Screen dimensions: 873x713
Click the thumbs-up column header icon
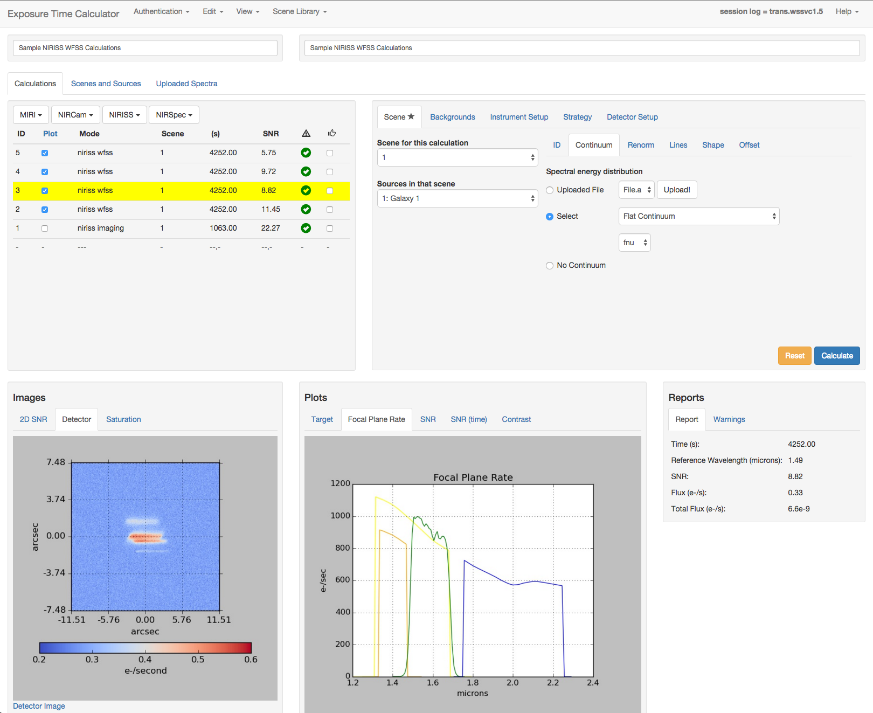pos(331,133)
